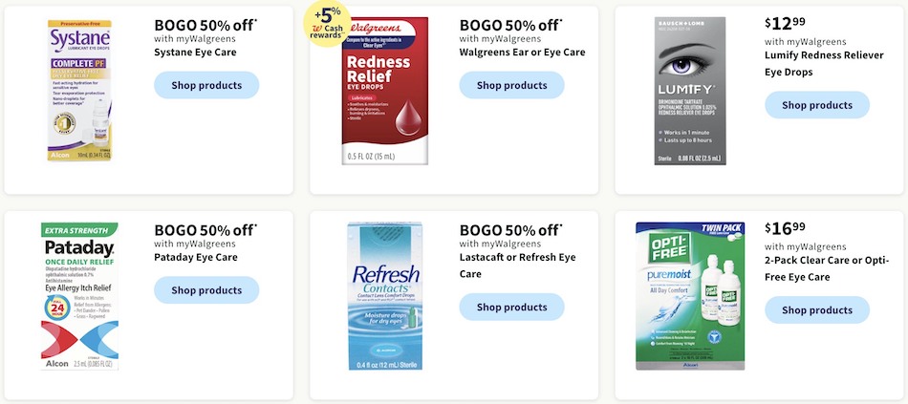Click the Walgreens Redness Relief product image
This screenshot has width=908, height=404.
[385, 91]
